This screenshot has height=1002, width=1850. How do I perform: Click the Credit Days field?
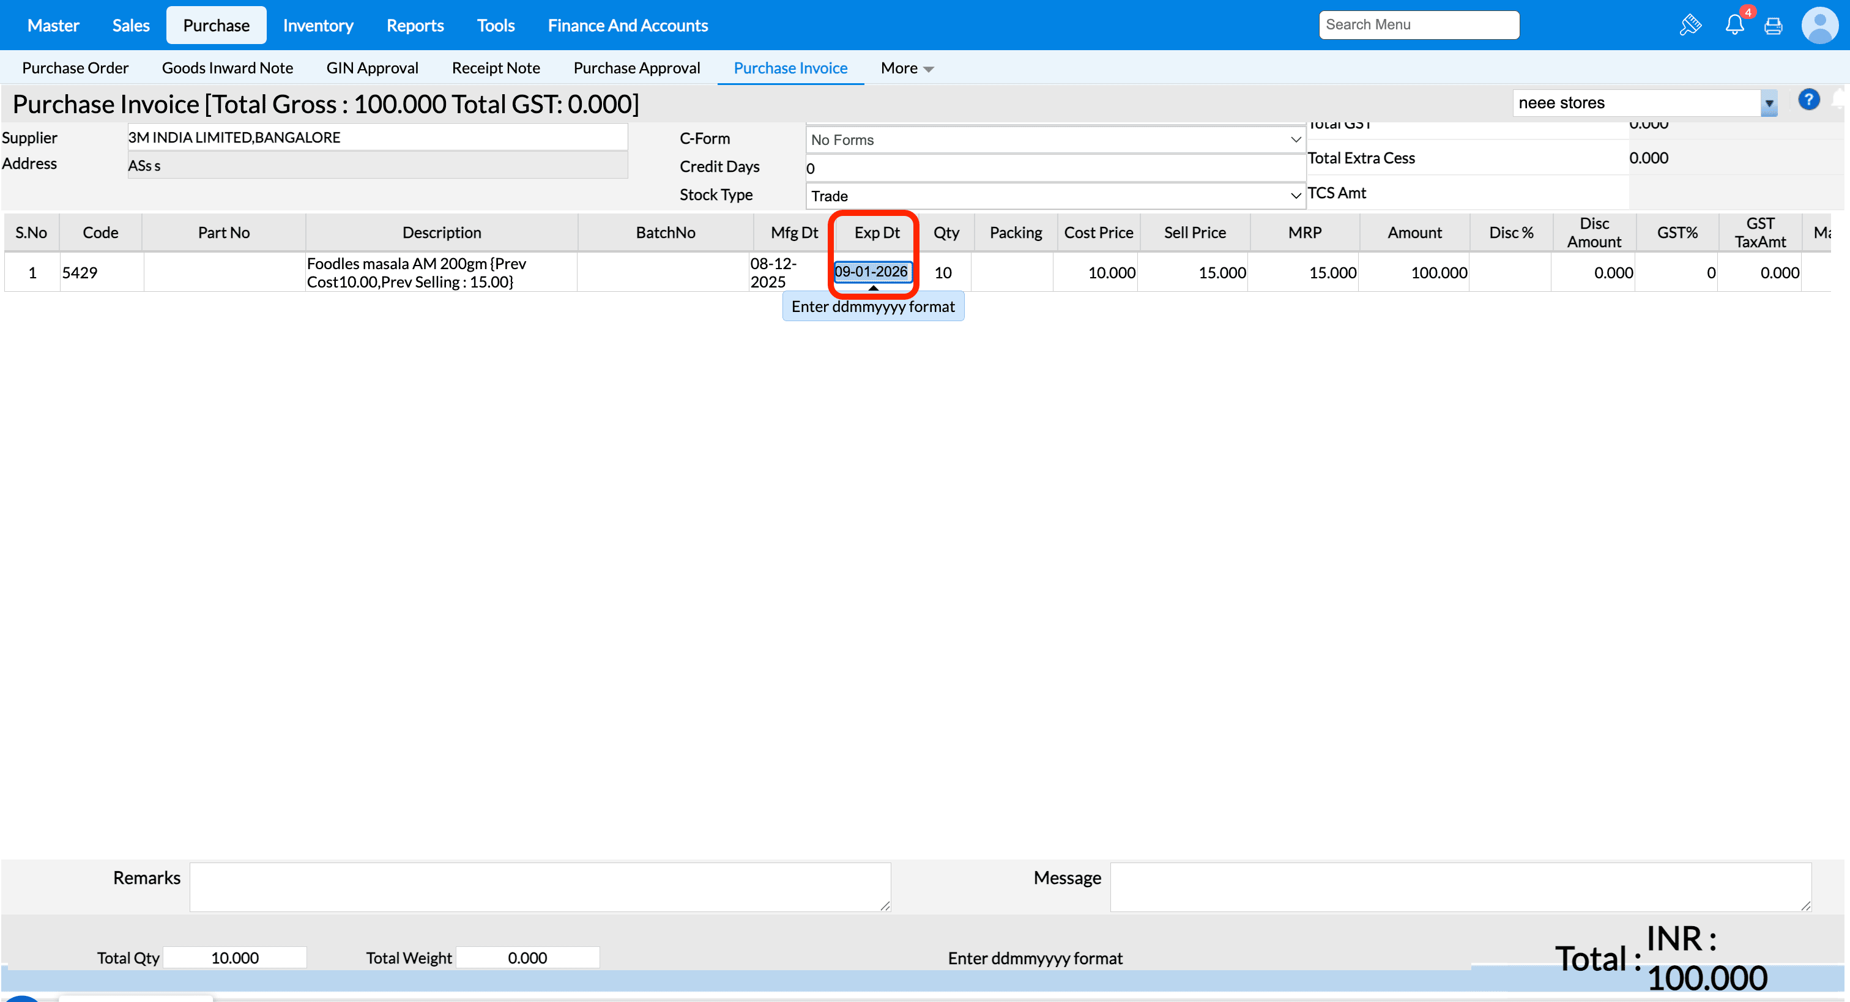pos(1055,169)
